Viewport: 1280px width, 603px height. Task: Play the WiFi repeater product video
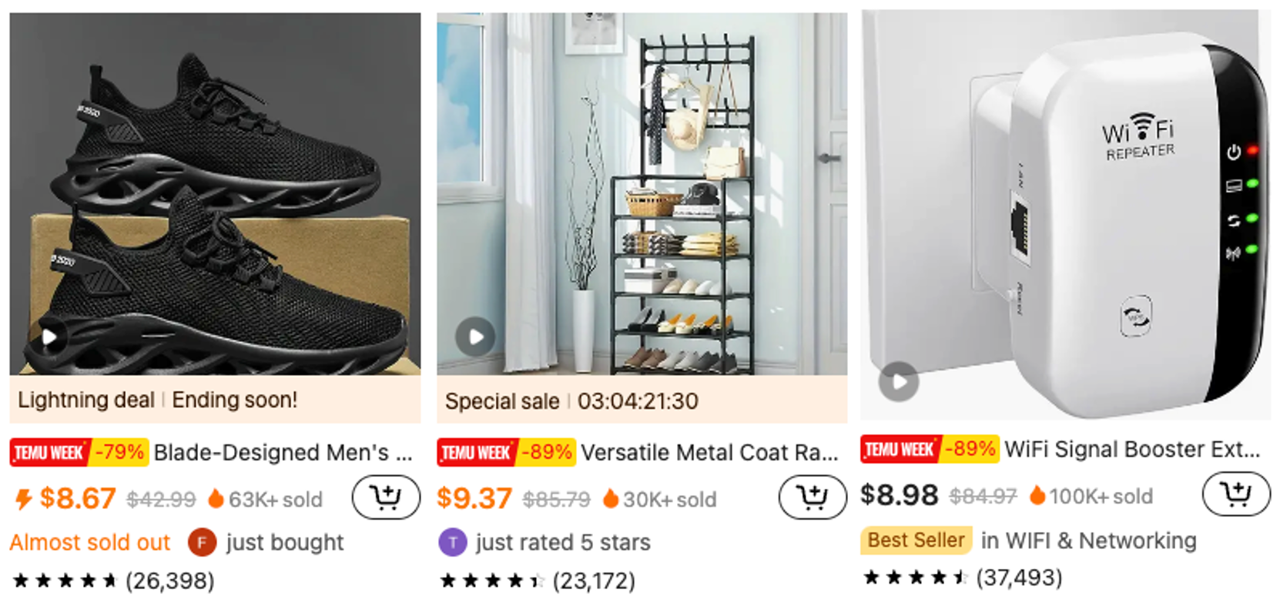pyautogui.click(x=899, y=381)
